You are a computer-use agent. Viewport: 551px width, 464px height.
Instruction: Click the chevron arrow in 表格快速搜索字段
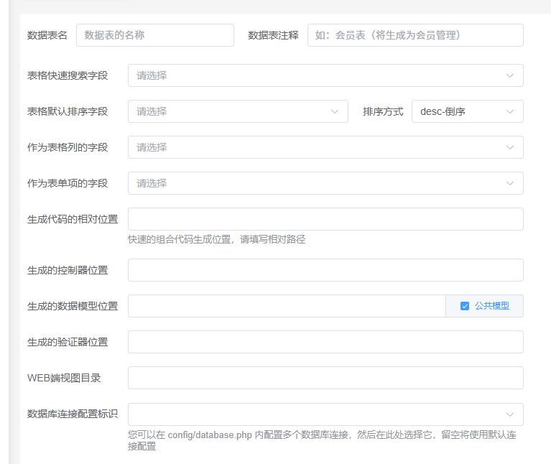click(510, 75)
